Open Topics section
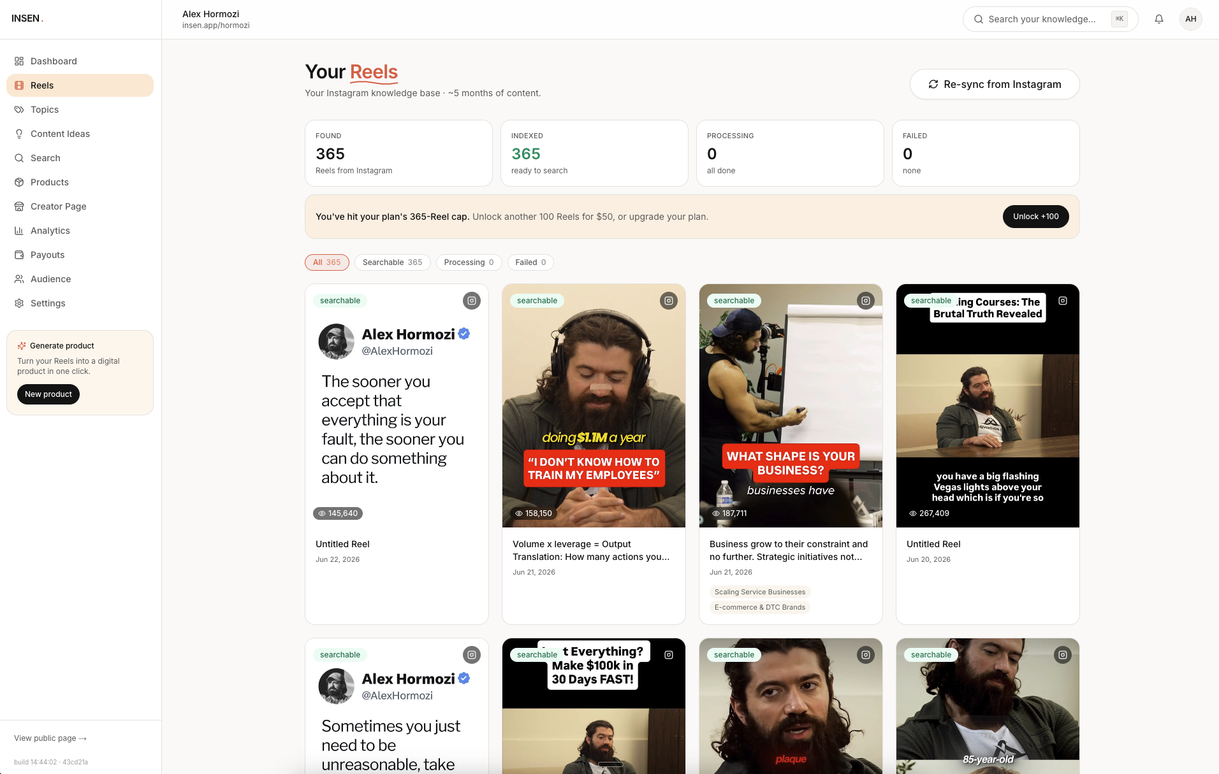The width and height of the screenshot is (1219, 774). coord(80,110)
